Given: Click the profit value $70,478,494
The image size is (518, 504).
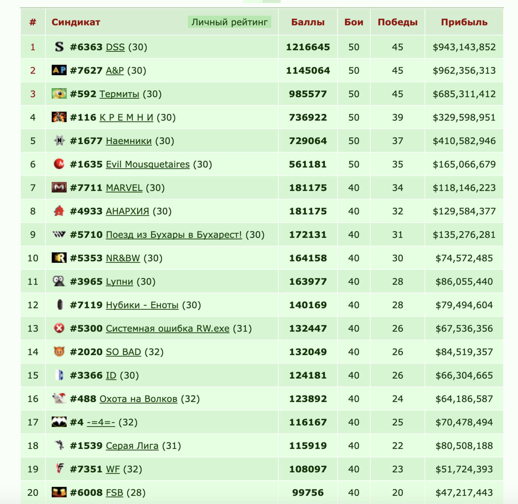Looking at the screenshot, I should click(464, 423).
